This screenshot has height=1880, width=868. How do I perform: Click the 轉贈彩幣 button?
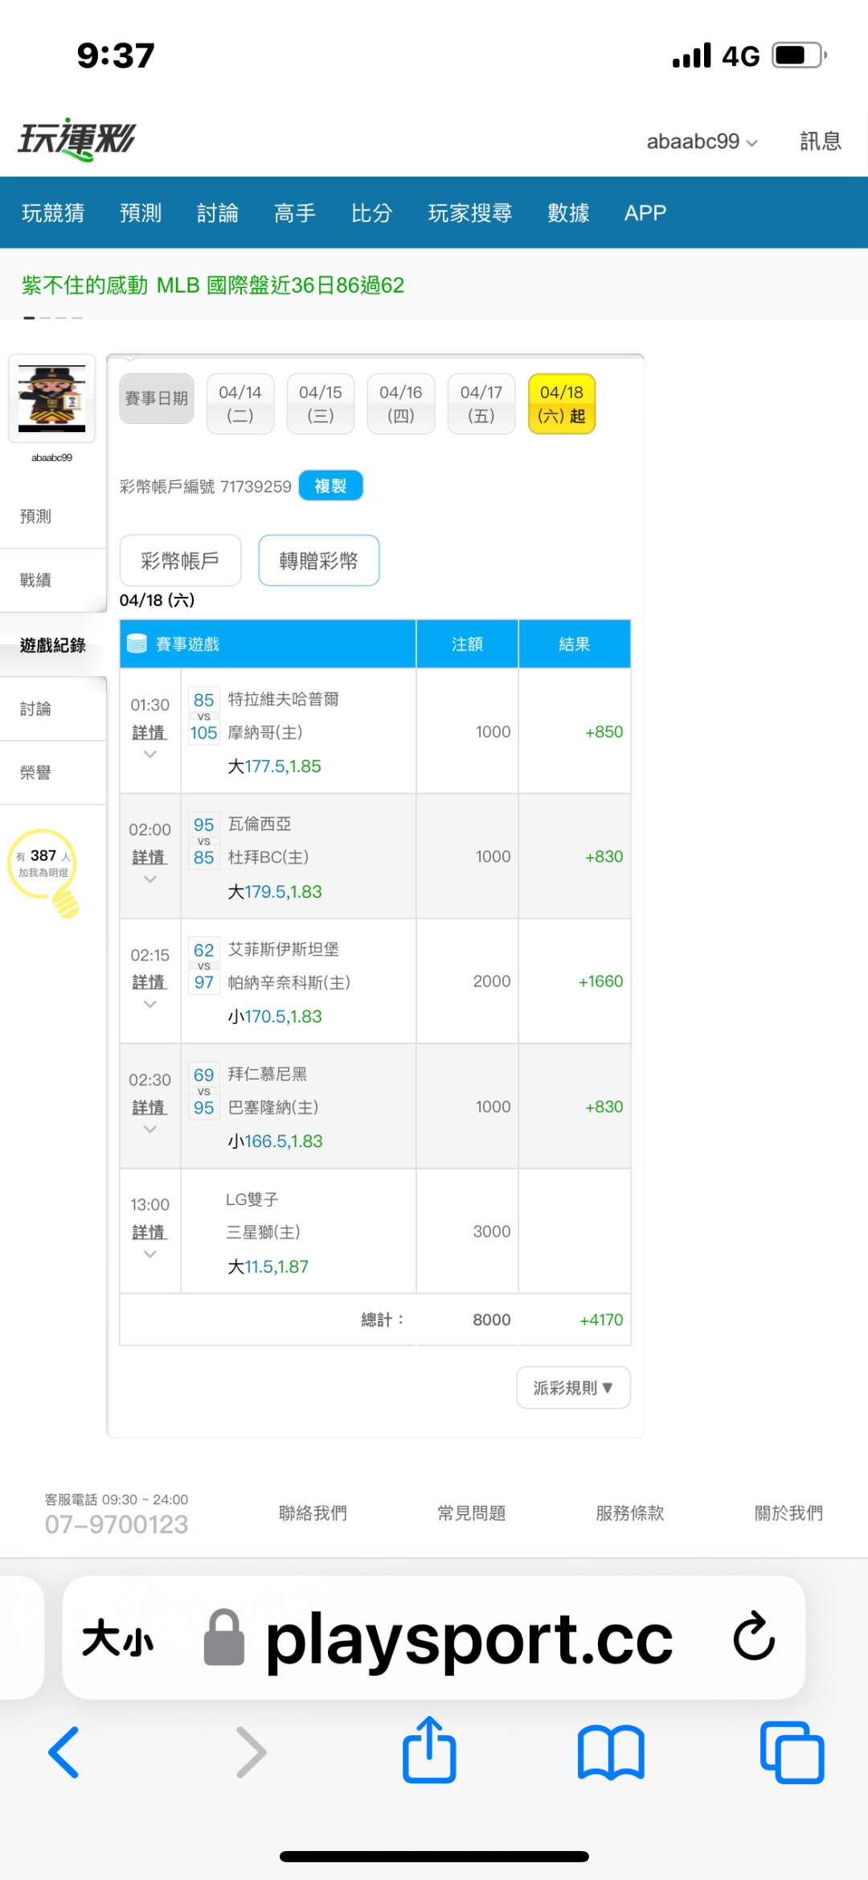(318, 561)
